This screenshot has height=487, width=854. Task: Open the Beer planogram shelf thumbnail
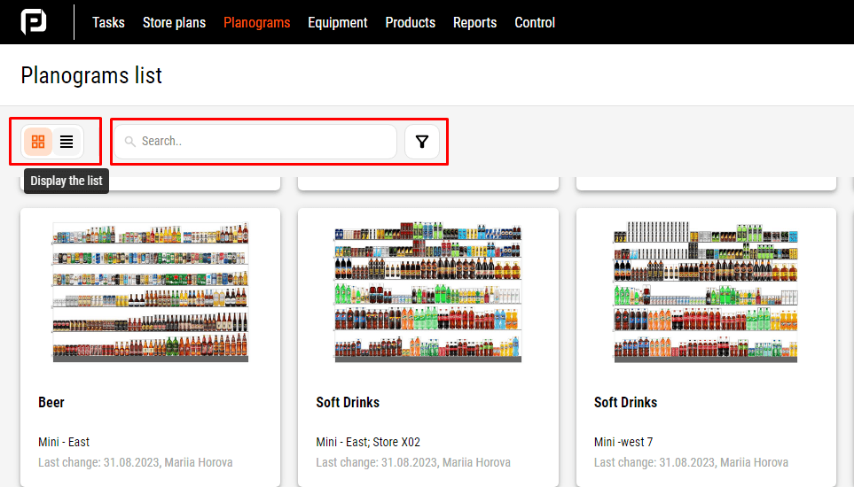150,292
